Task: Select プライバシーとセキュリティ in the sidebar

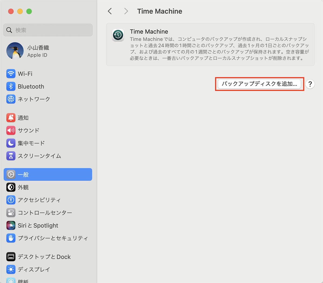Action: (x=48, y=238)
